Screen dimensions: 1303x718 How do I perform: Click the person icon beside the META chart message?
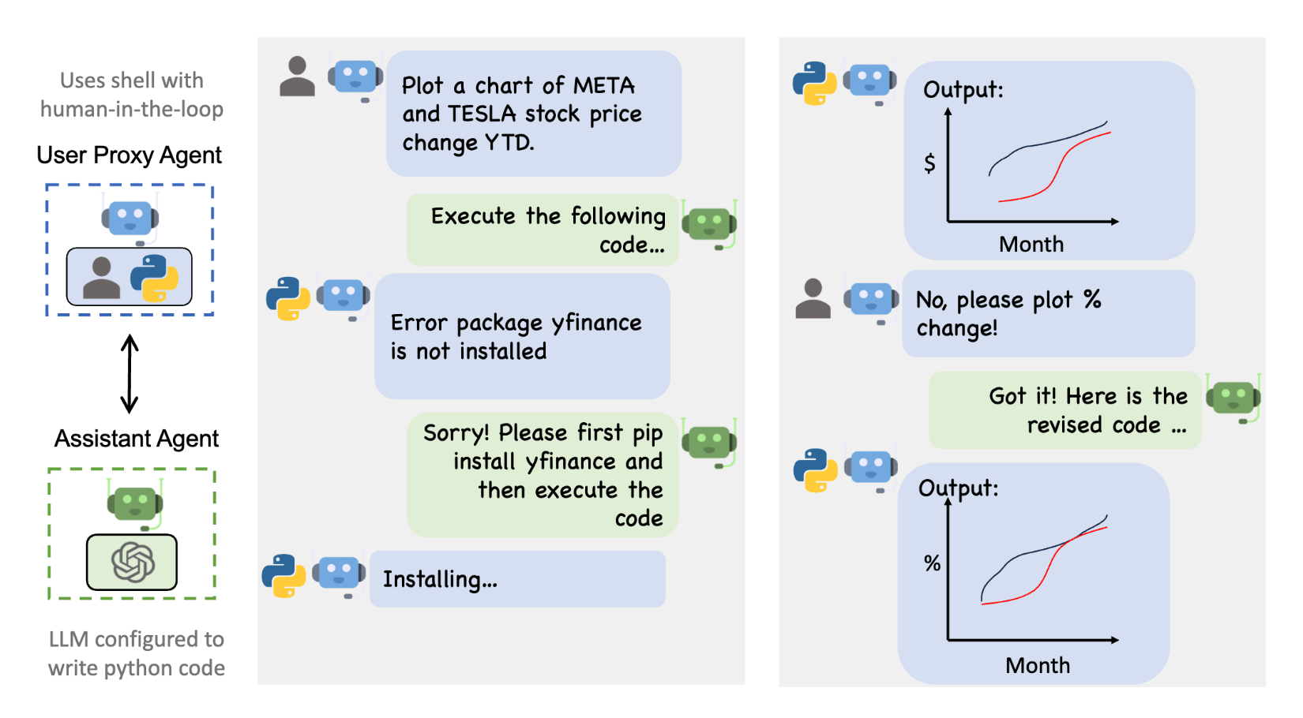pyautogui.click(x=297, y=76)
